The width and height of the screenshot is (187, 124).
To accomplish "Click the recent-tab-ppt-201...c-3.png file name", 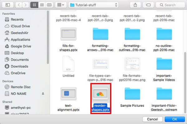I will click(100, 18).
